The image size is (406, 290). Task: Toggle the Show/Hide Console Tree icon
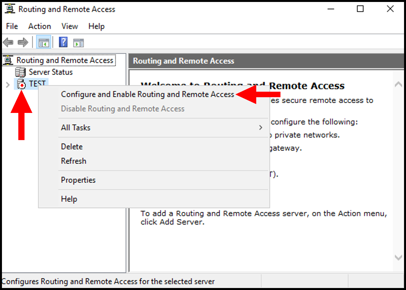click(44, 43)
